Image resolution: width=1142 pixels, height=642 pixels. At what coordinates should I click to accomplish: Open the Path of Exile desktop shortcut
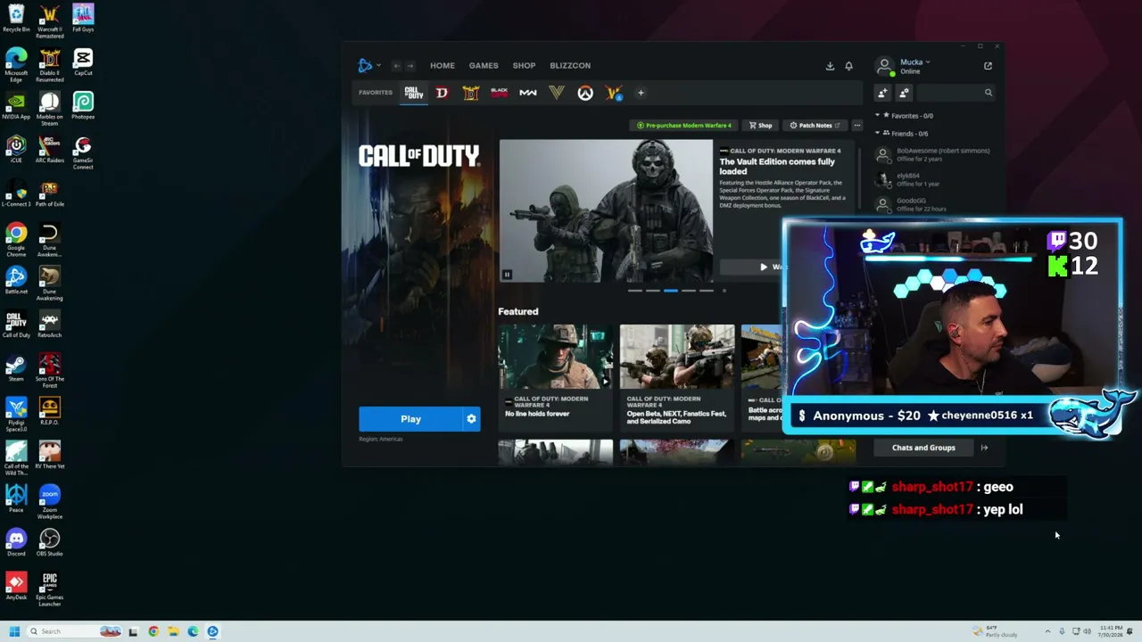coord(50,193)
